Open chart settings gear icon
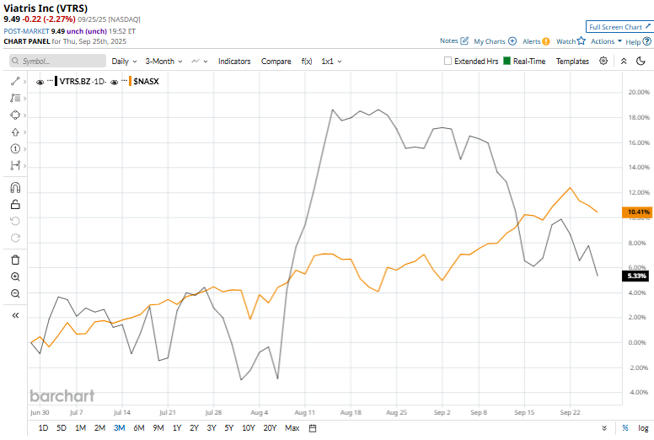Screen dimensions: 654x440 pyautogui.click(x=603, y=61)
